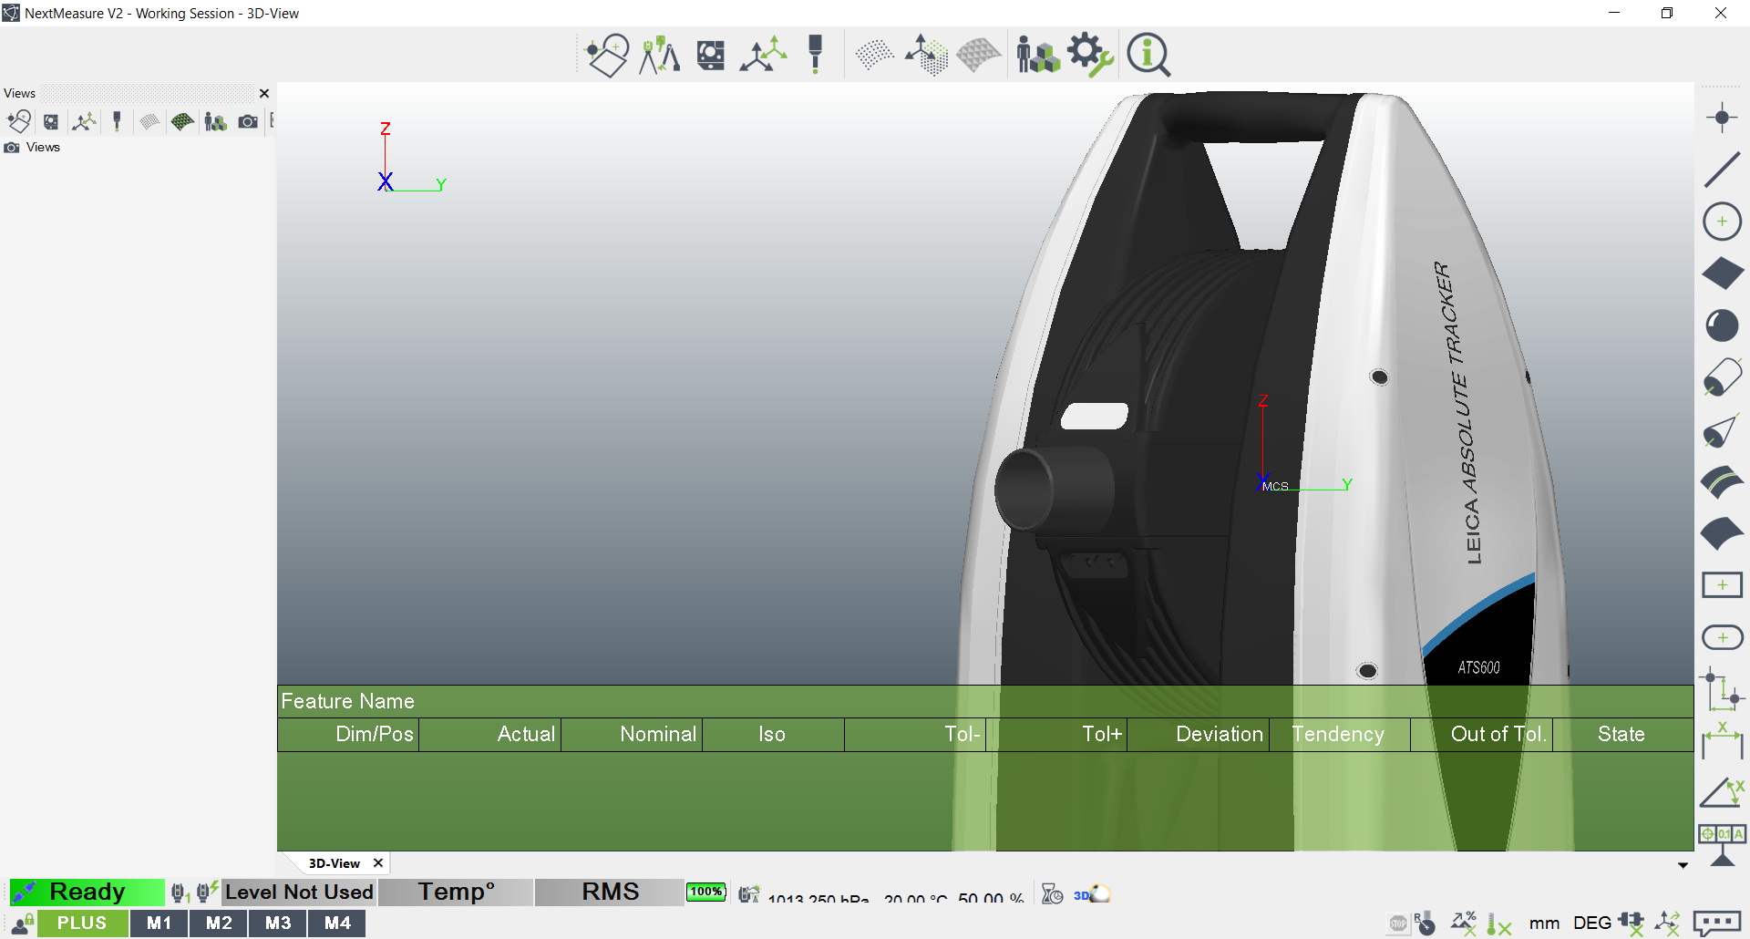This screenshot has height=939, width=1750.
Task: Toggle the M1 measurement profile
Action: coord(159,923)
